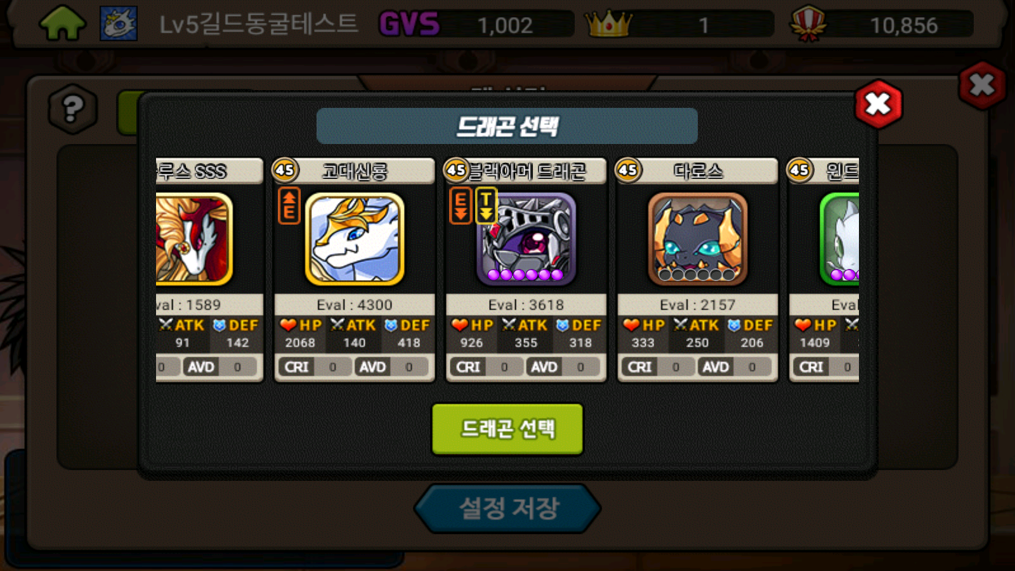Tap the orange E badge on 고대신룡
1015x571 pixels.
click(x=289, y=206)
